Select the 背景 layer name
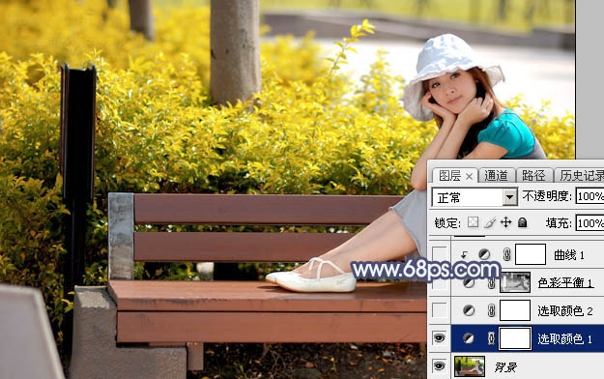Viewport: 604px width, 379px height. coord(505,367)
